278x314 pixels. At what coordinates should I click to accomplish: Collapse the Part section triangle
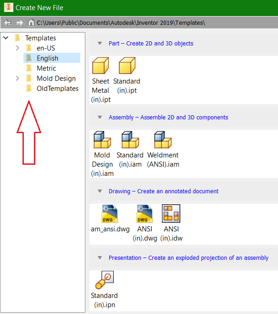[x=100, y=43]
